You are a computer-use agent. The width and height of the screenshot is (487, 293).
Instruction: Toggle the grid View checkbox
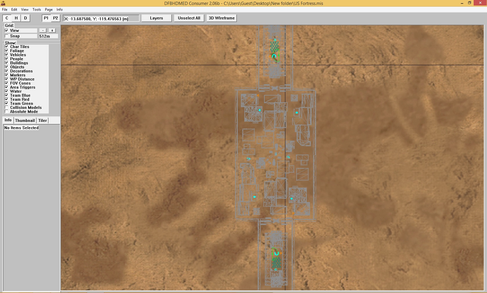click(x=6, y=30)
